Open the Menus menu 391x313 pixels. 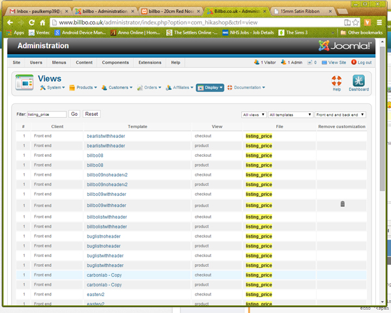(x=59, y=62)
